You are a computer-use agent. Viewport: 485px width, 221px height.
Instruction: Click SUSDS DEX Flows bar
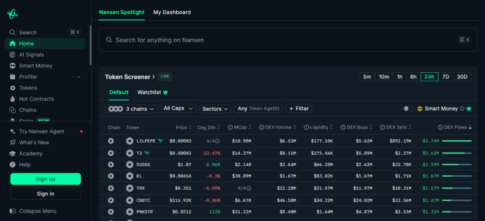pyautogui.click(x=457, y=165)
